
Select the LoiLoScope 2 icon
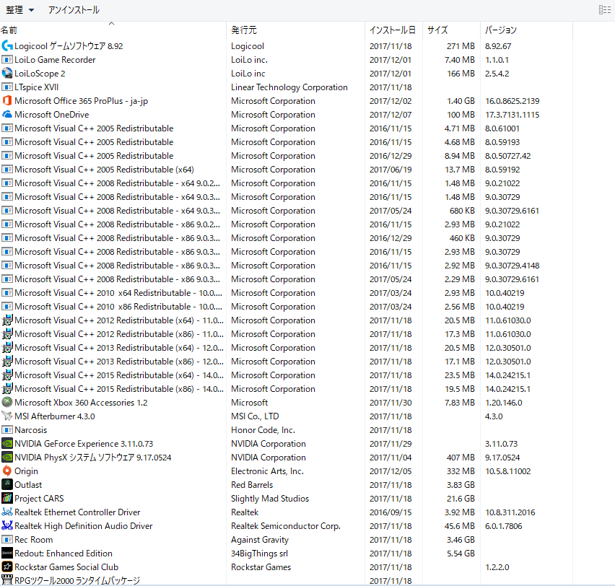(7, 74)
